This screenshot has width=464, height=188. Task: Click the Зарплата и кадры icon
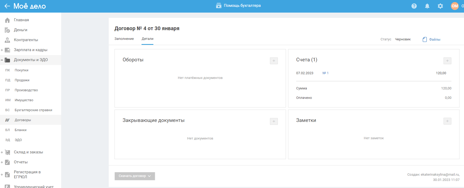click(7, 50)
